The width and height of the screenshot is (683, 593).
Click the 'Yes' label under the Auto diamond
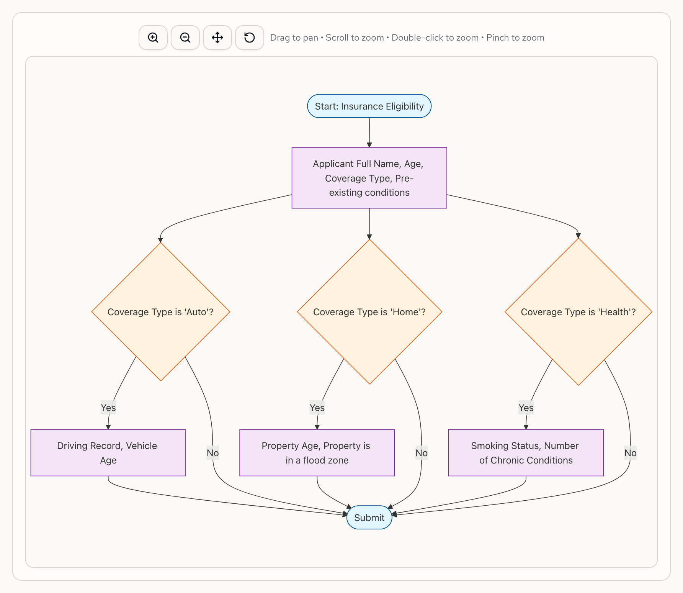[x=108, y=408]
